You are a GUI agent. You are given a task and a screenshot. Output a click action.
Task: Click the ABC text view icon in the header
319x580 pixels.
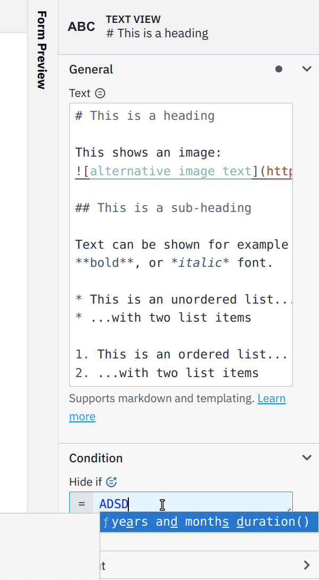point(81,26)
